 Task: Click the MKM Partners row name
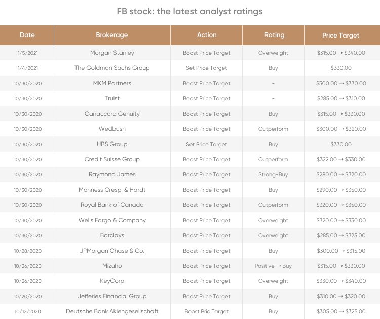click(x=112, y=83)
